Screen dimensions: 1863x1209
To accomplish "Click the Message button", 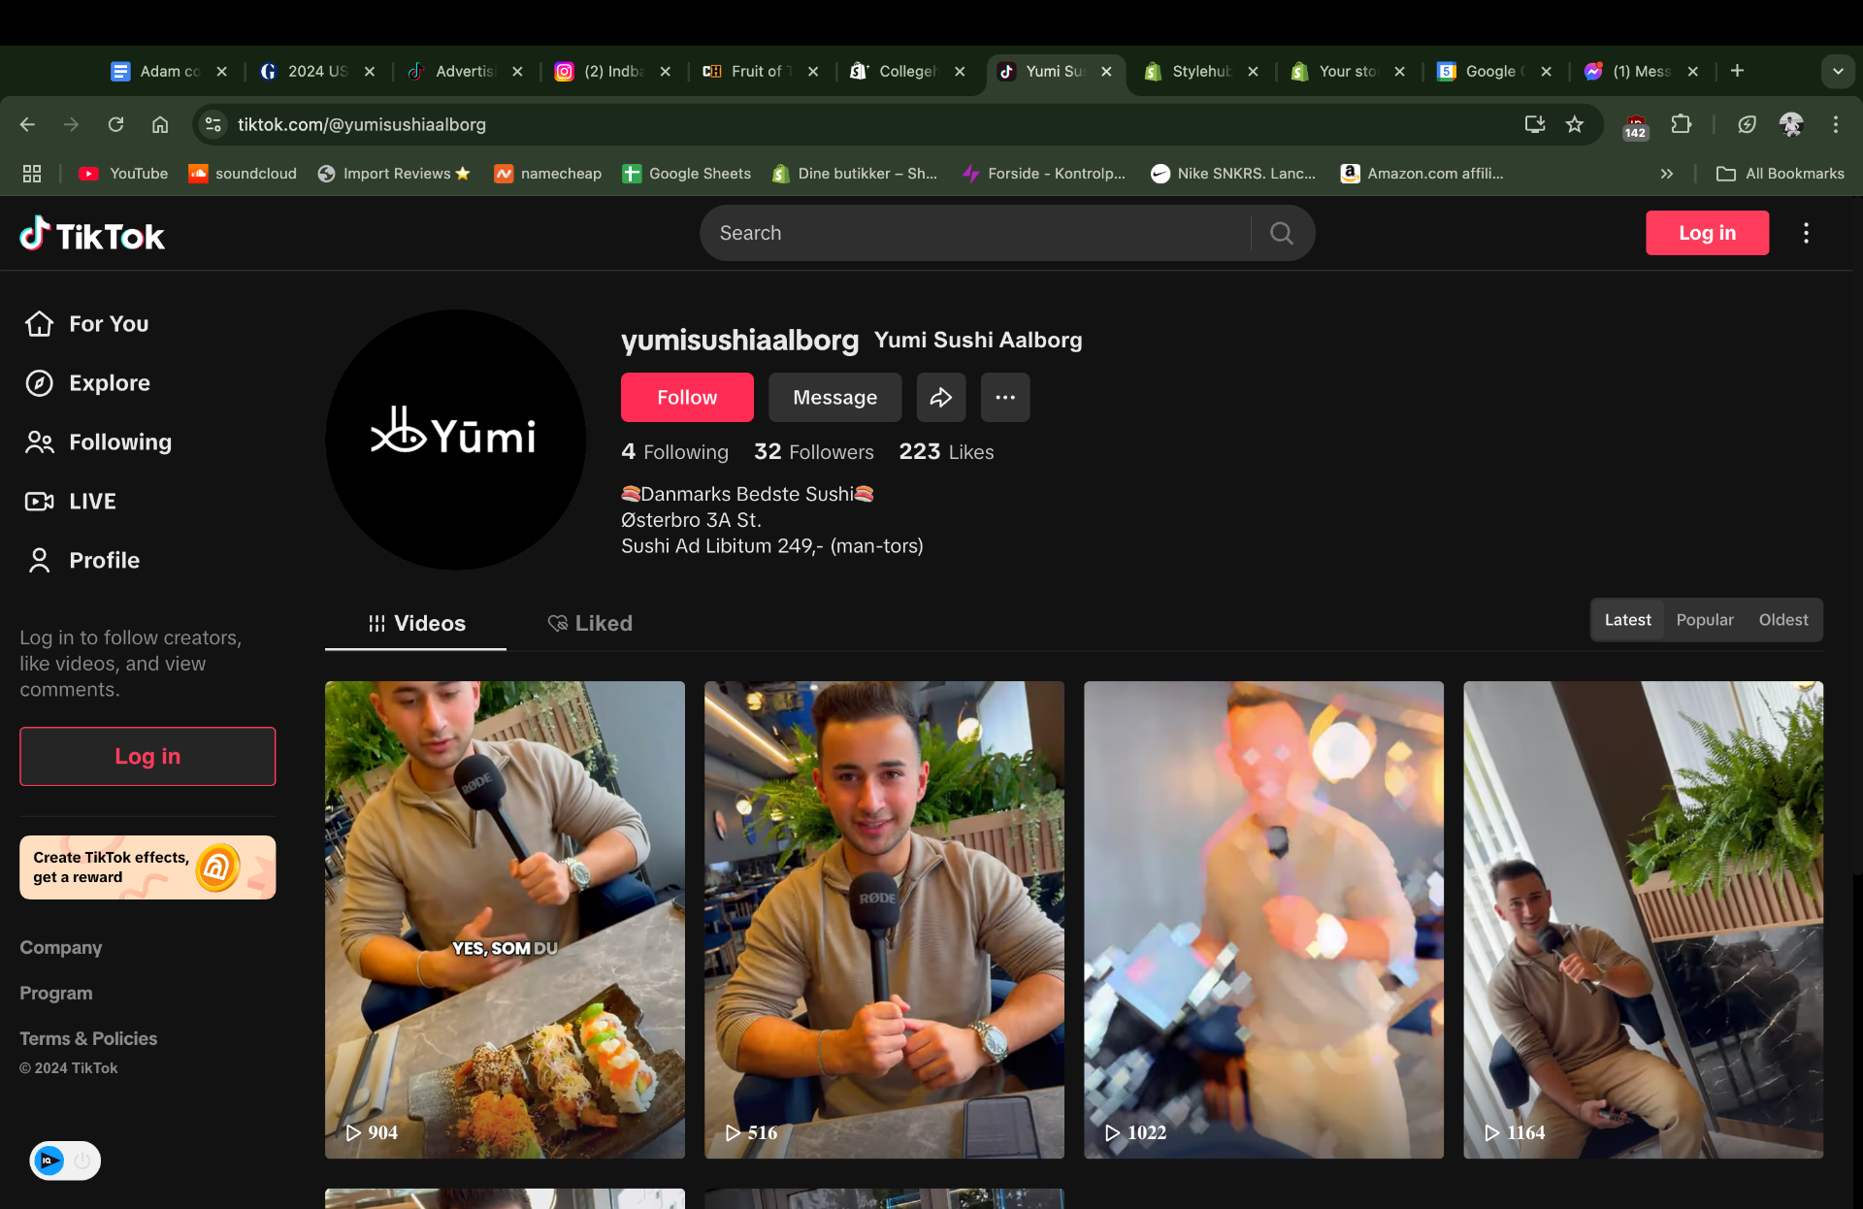I will click(x=834, y=398).
